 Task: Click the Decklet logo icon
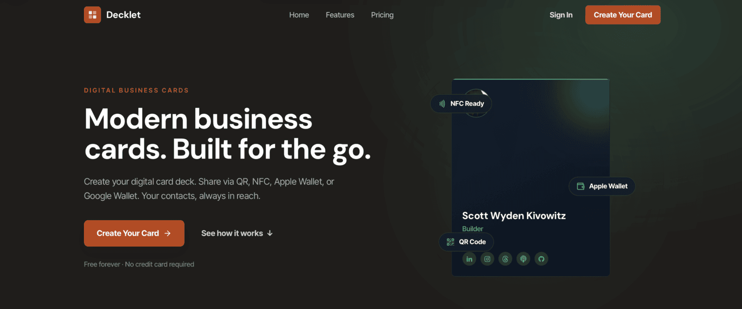pos(92,15)
